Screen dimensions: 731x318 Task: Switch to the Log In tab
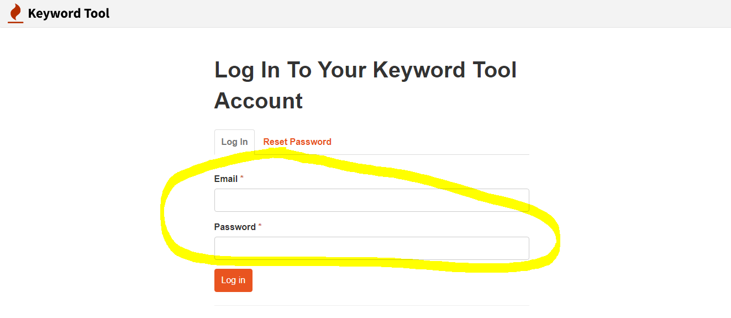[x=234, y=142]
